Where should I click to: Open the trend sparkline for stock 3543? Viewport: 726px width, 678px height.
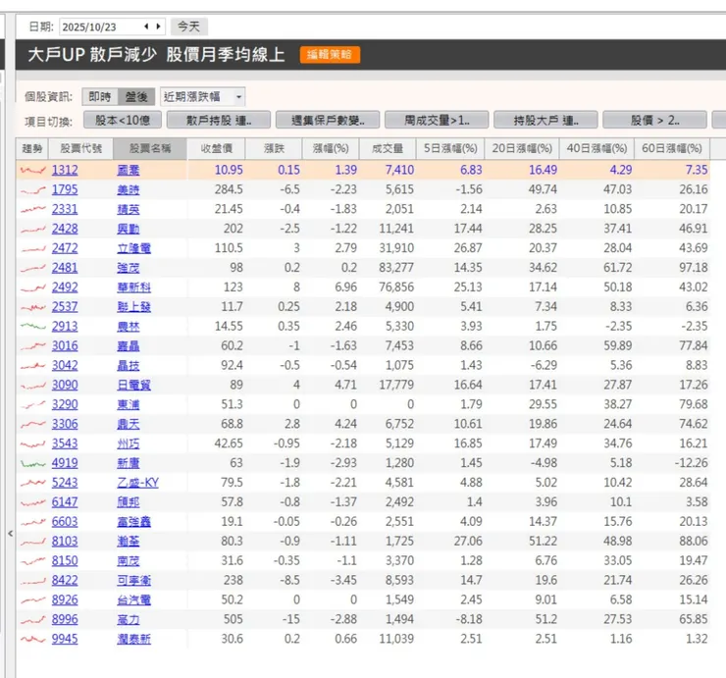tap(33, 443)
